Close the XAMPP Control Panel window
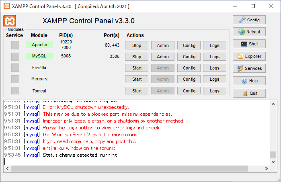 (x=271, y=6)
